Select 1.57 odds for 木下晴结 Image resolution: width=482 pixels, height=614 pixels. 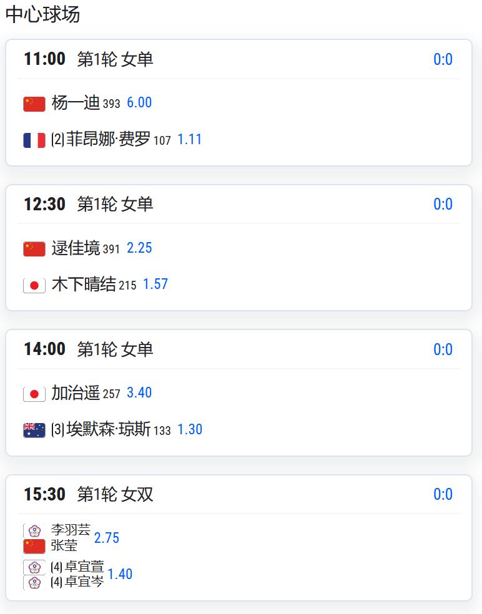(155, 284)
